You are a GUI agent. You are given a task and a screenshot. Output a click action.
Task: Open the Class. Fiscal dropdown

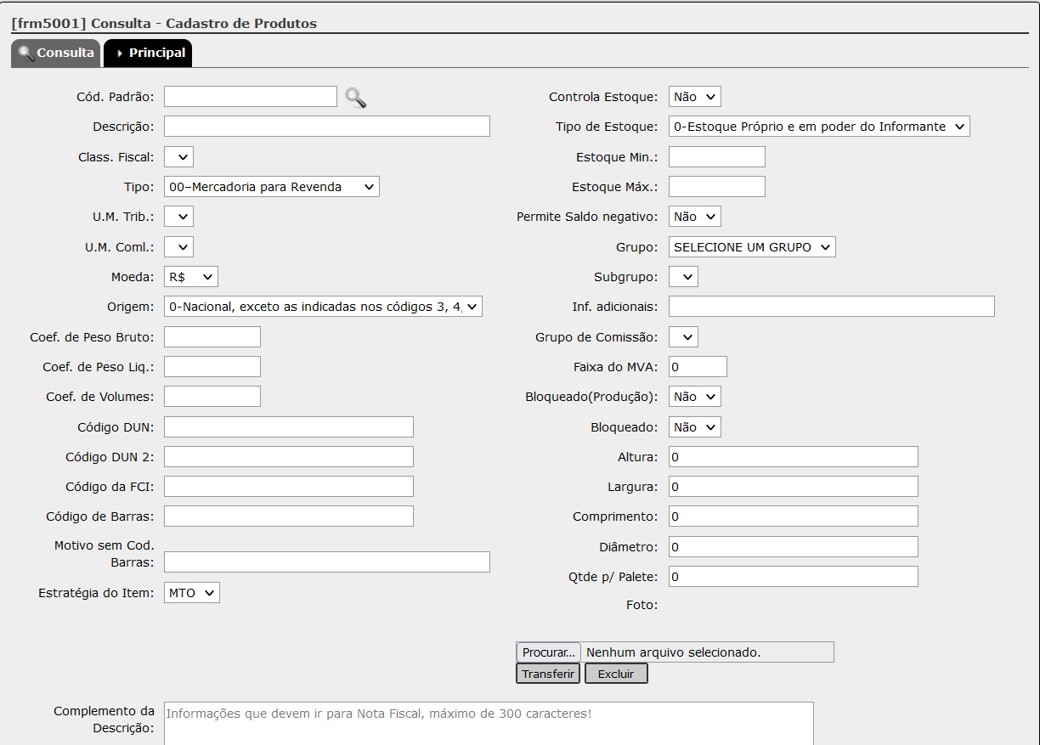179,156
